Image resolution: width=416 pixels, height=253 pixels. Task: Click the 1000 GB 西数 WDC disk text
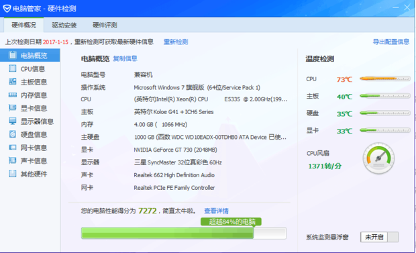pyautogui.click(x=210, y=138)
